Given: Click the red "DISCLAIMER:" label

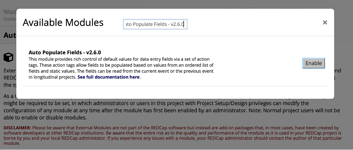Looking at the screenshot, I should [18, 128].
